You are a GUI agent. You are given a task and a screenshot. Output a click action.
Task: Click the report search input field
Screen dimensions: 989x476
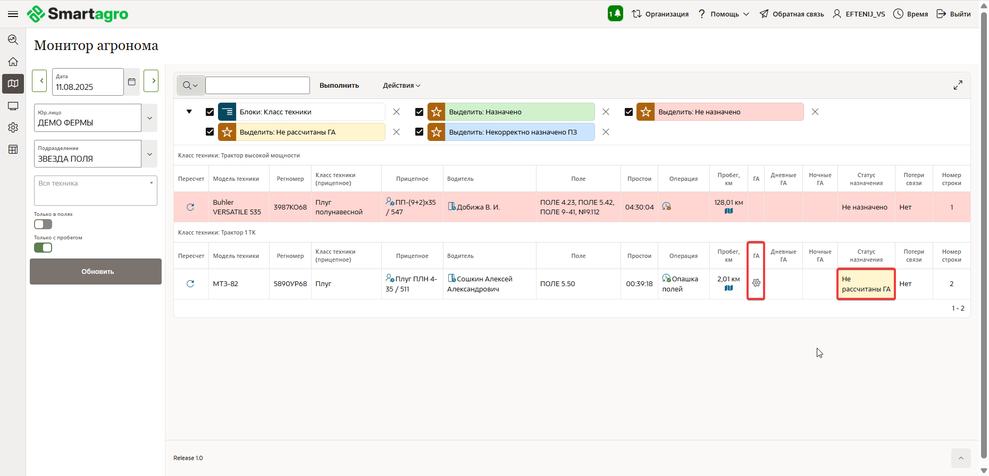click(x=257, y=86)
